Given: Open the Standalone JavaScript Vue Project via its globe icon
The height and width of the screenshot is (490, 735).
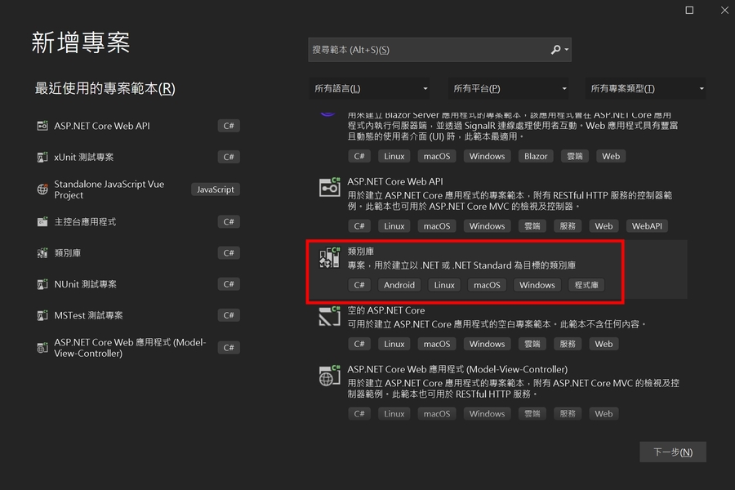Looking at the screenshot, I should click(42, 189).
